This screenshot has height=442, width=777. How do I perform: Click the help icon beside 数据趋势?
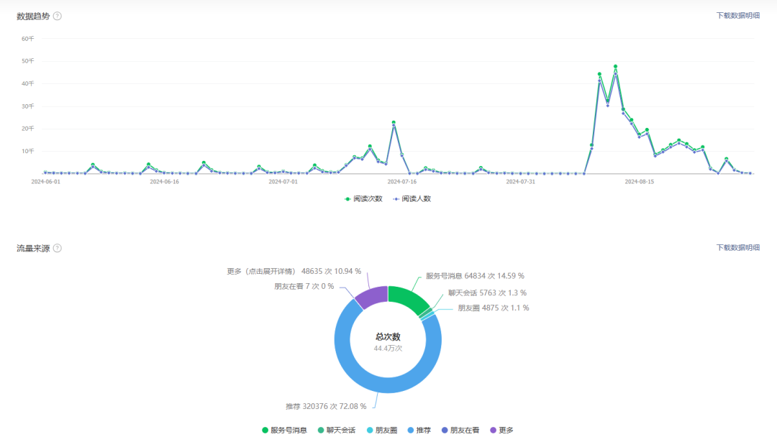pyautogui.click(x=58, y=16)
